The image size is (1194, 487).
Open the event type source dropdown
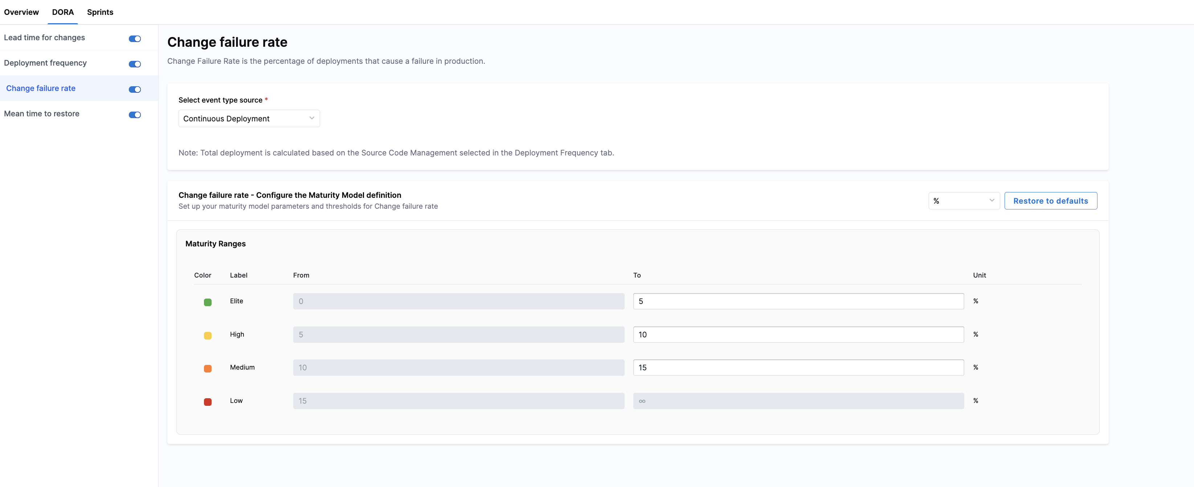(x=249, y=118)
